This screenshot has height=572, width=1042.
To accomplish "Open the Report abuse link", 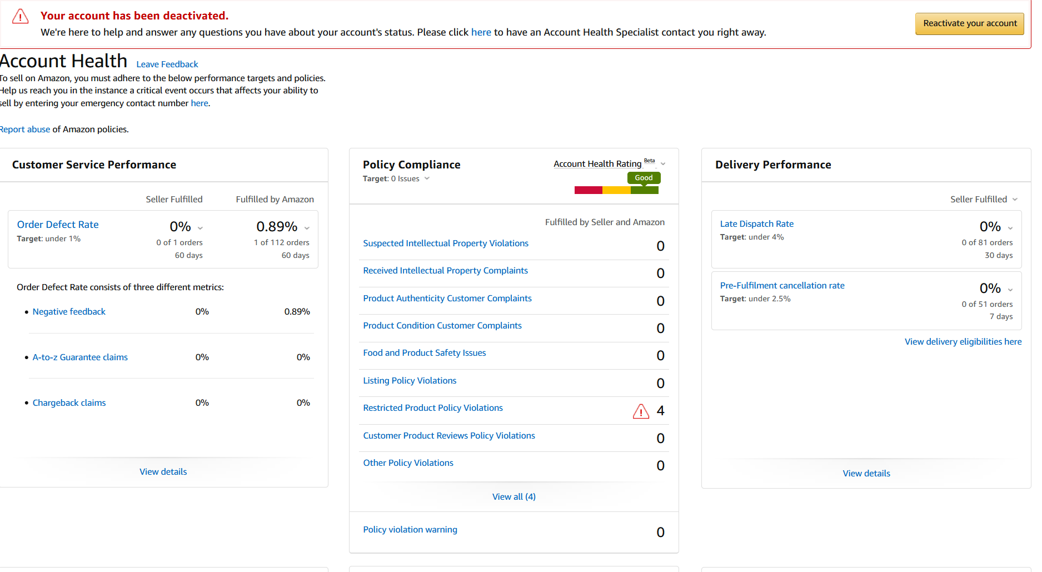I will [25, 130].
